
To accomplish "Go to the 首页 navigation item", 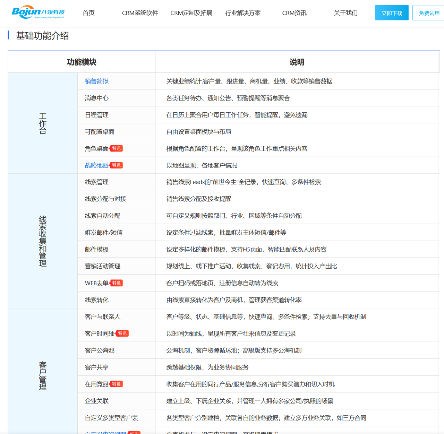I will pyautogui.click(x=88, y=13).
